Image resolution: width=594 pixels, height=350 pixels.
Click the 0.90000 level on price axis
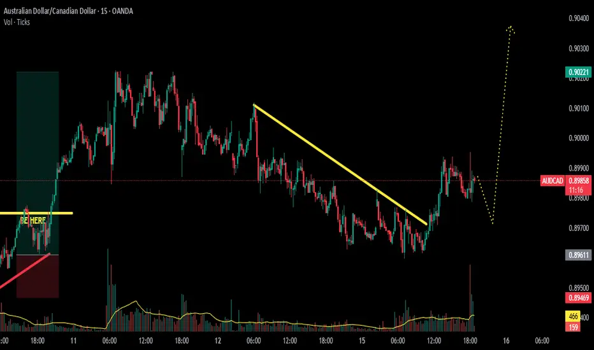click(x=579, y=138)
